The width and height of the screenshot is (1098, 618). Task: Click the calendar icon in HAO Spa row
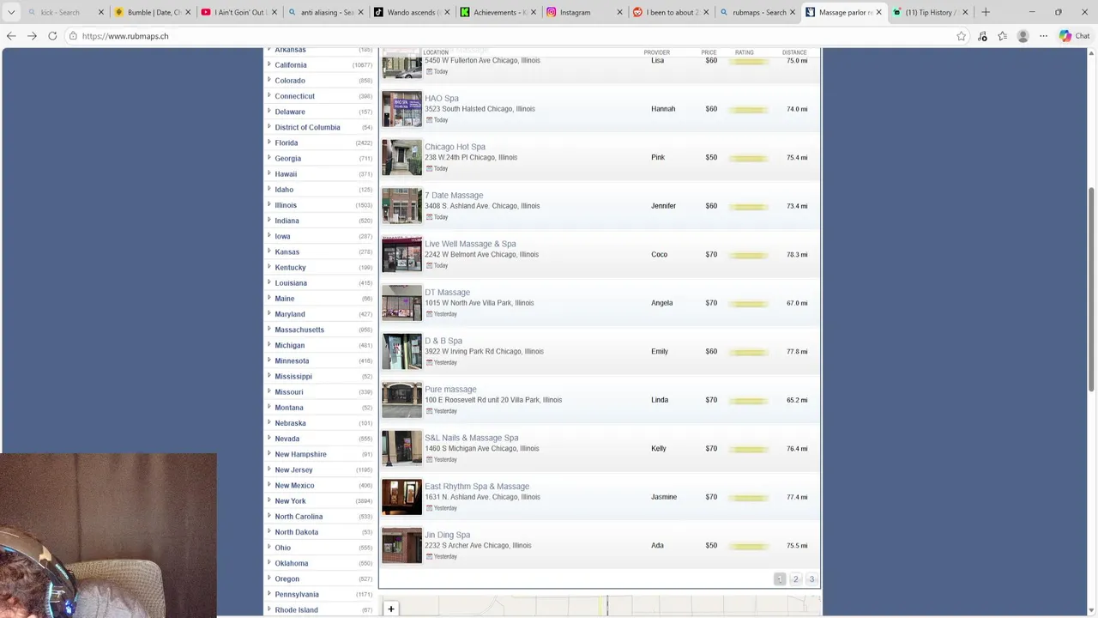430,120
